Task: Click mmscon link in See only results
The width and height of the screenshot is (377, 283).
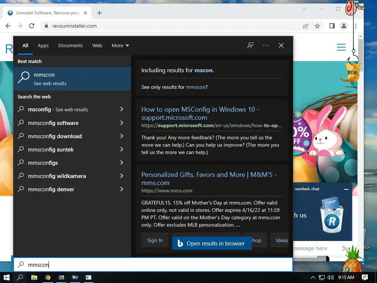Action: 195,87
